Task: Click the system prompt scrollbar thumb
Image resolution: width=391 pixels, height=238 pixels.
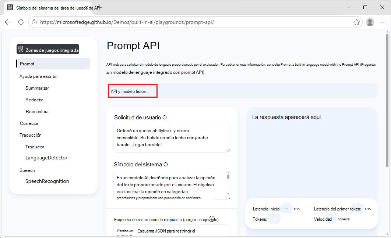Action: (x=228, y=177)
